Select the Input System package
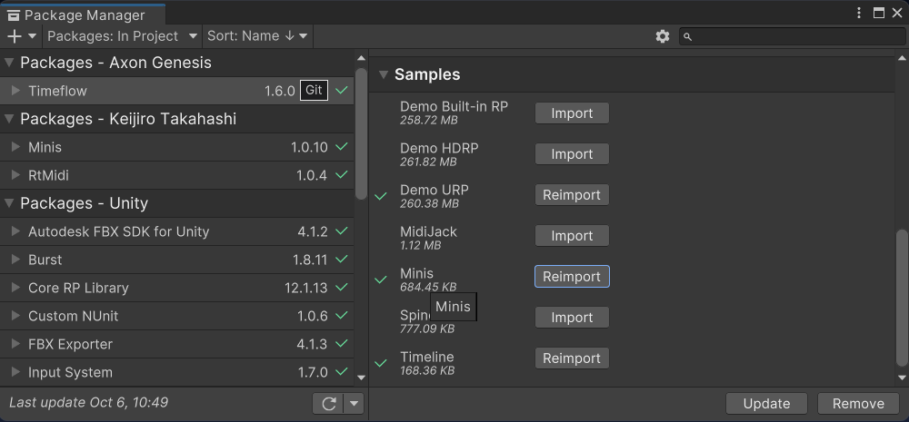This screenshot has width=909, height=422. [x=177, y=372]
